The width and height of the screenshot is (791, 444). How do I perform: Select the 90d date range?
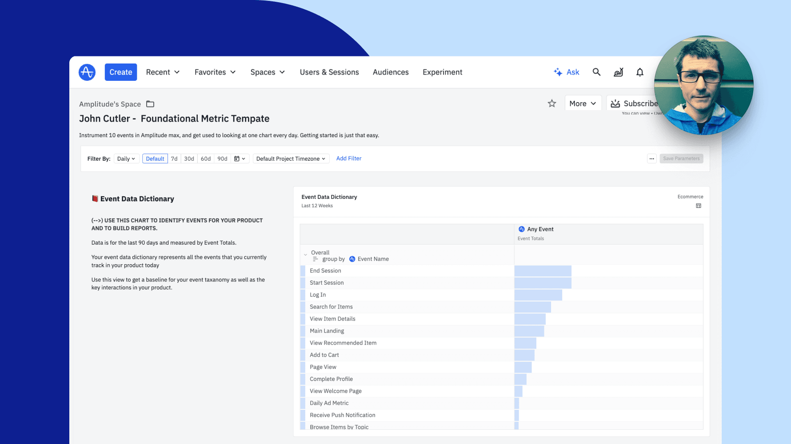tap(222, 159)
